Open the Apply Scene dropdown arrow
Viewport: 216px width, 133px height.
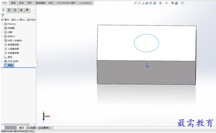click(179, 3)
